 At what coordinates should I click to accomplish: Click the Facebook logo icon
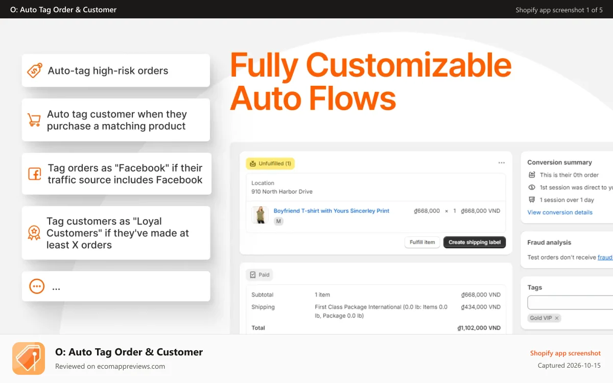coord(34,174)
